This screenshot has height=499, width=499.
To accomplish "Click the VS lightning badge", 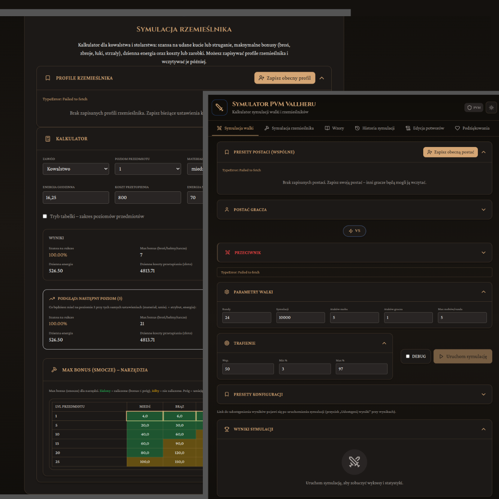I will 354,231.
